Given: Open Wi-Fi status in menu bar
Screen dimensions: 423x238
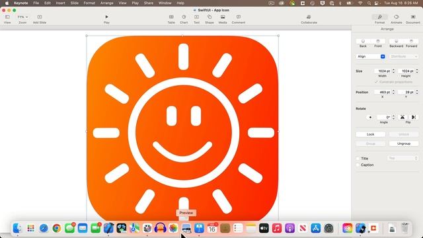Looking at the screenshot, I should [x=360, y=3].
